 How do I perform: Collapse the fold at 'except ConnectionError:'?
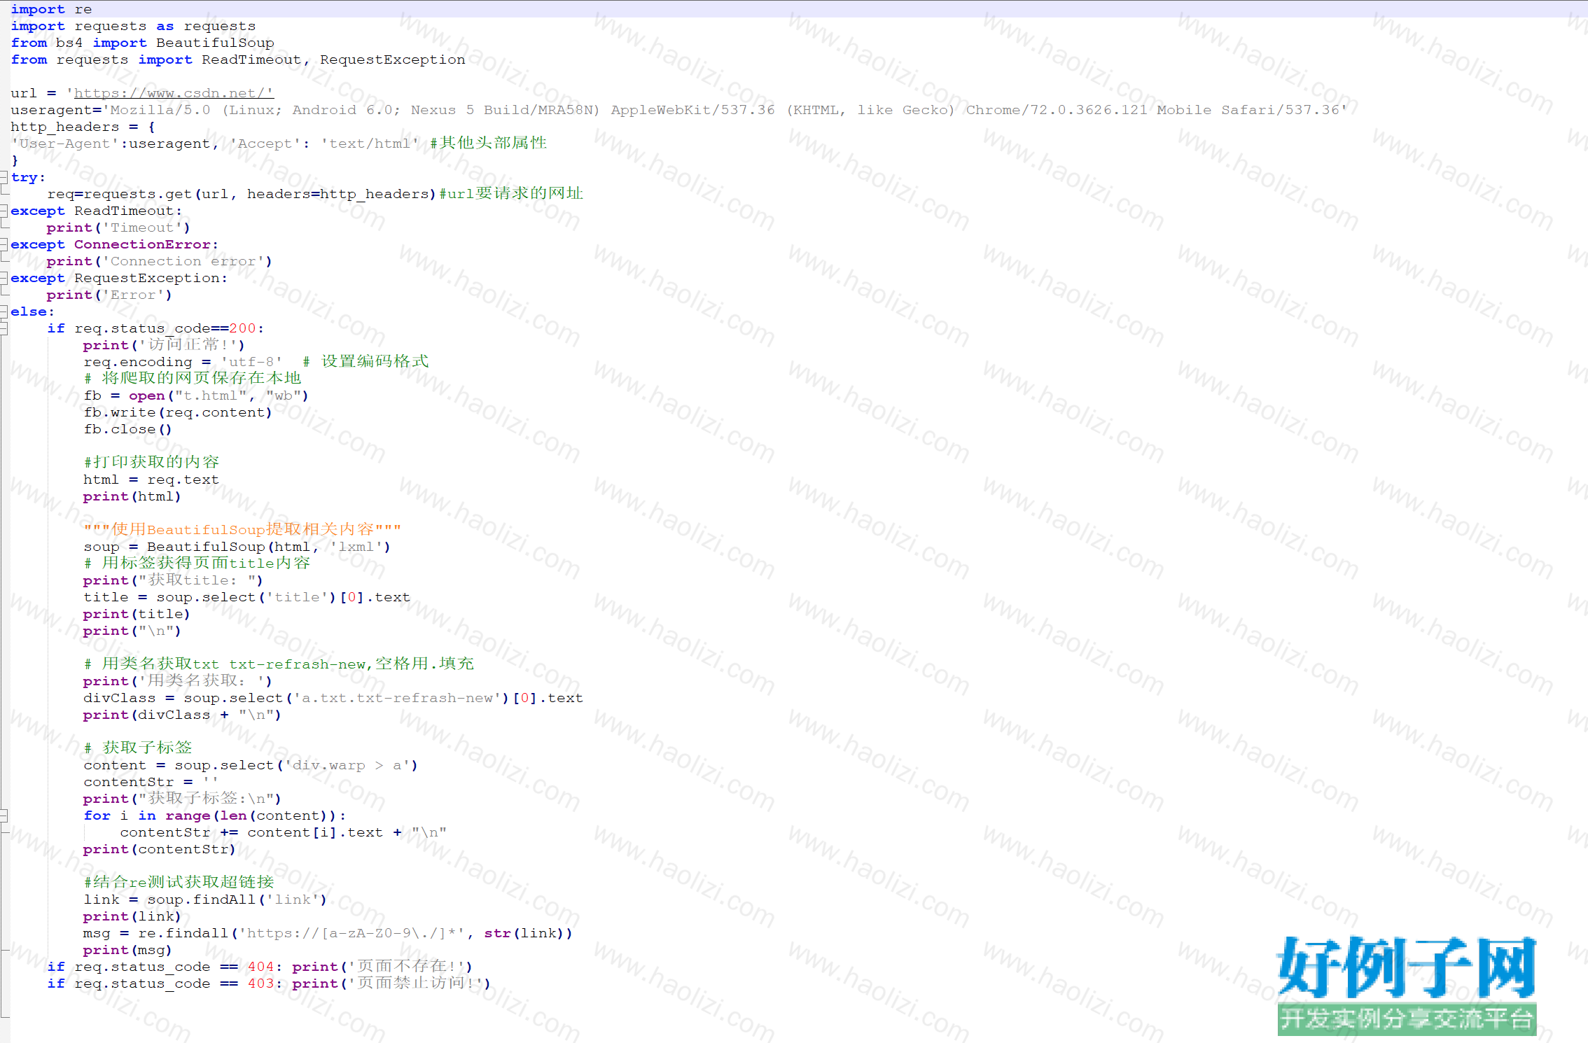4,244
